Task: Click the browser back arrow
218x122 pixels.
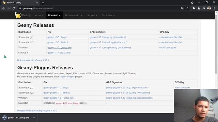Action: coord(3,8)
